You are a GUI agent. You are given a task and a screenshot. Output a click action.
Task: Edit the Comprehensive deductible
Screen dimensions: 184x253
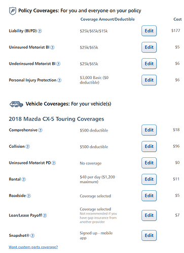coord(149,130)
